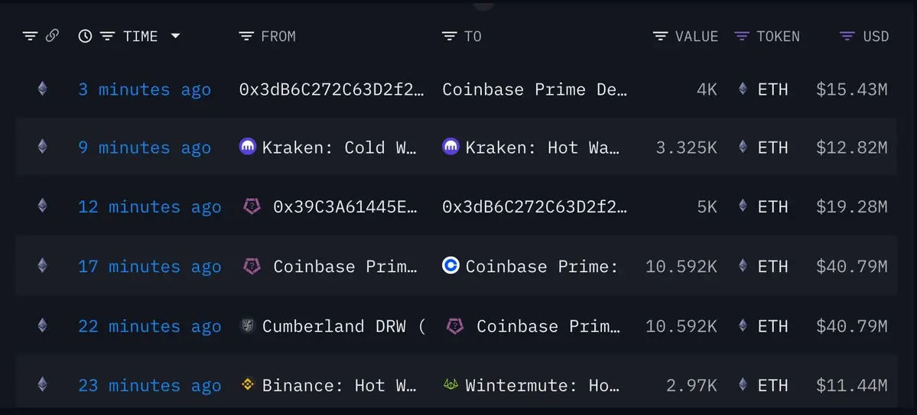This screenshot has width=917, height=415.
Task: Open the FROM column filter icon
Action: 246,36
